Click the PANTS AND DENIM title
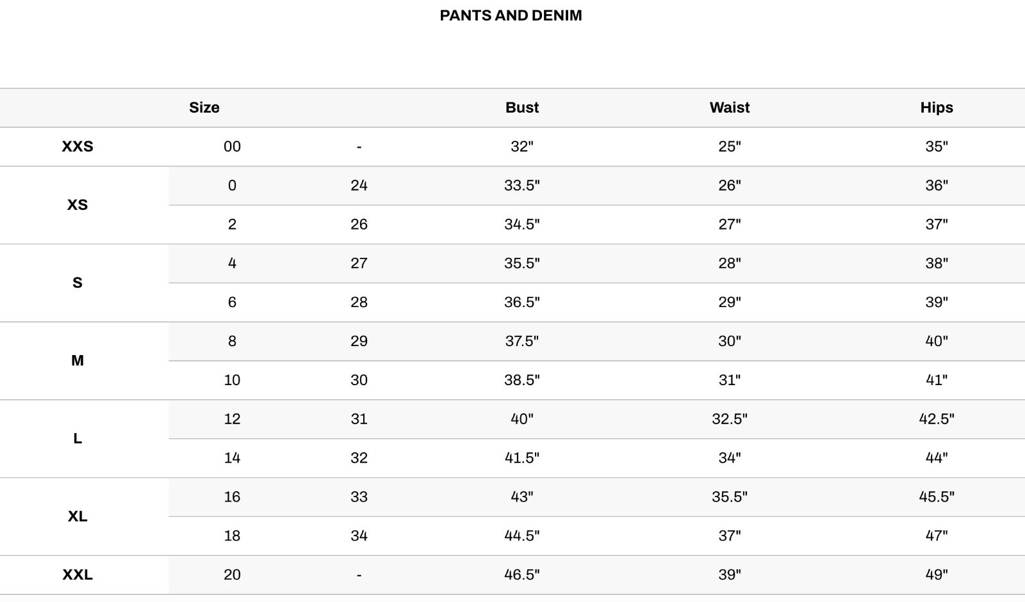 coord(511,15)
